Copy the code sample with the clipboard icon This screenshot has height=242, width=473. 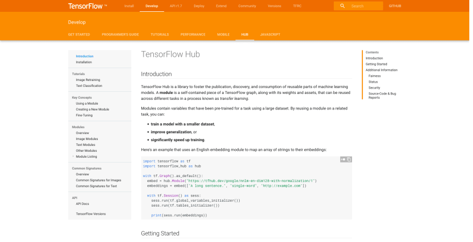coord(349,159)
